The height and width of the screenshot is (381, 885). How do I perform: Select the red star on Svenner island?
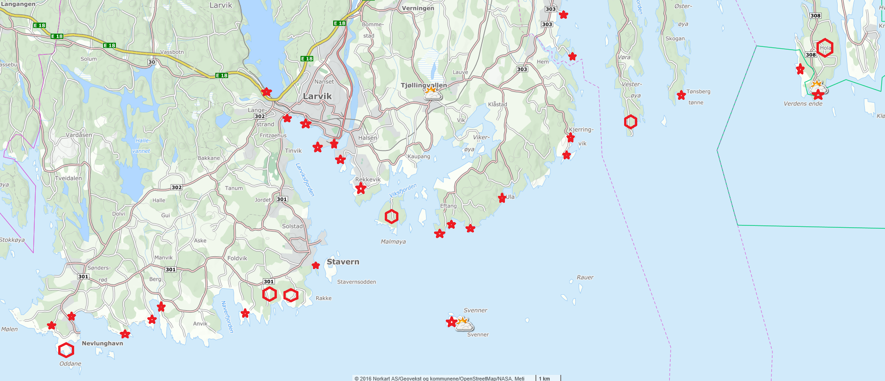pyautogui.click(x=451, y=322)
